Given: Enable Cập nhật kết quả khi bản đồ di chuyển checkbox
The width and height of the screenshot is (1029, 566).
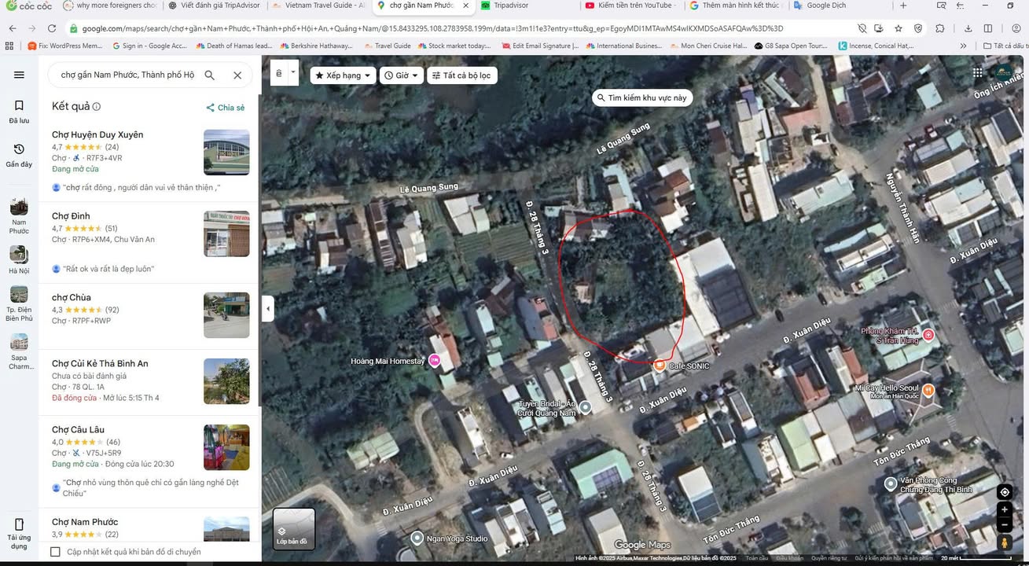Looking at the screenshot, I should click(x=55, y=552).
